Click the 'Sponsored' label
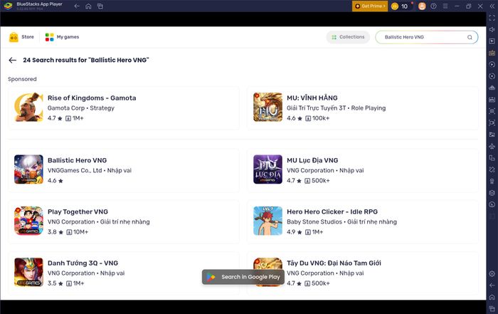498x314 pixels. pos(22,79)
